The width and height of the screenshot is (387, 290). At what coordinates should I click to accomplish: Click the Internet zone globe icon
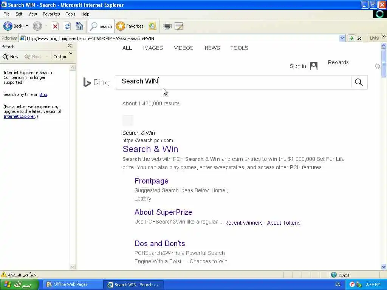(x=334, y=275)
